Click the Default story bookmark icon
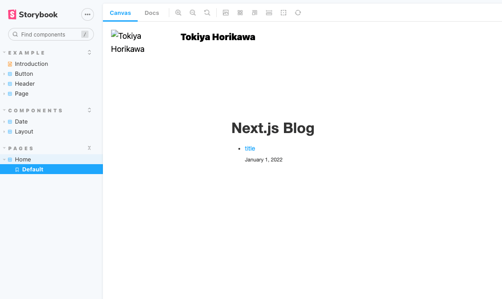This screenshot has width=502, height=299. coord(17,170)
